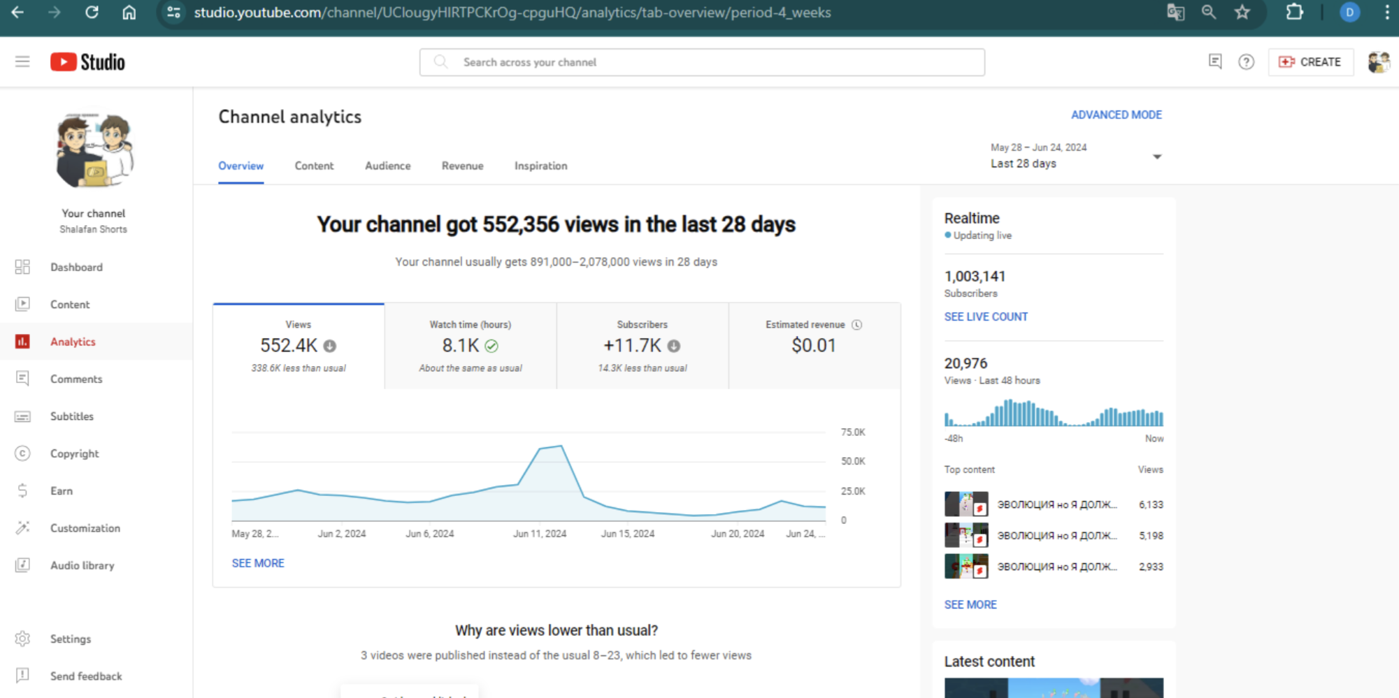Switch to the Revenue tab
The height and width of the screenshot is (698, 1399).
(x=462, y=166)
